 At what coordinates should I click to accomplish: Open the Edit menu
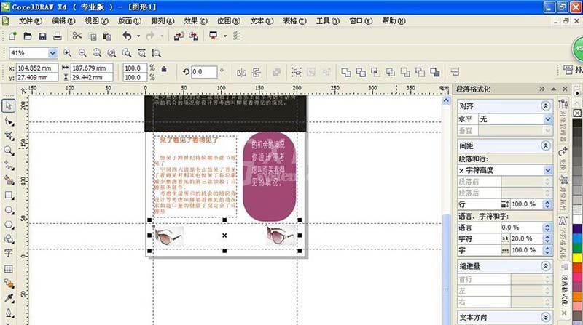[x=63, y=21]
